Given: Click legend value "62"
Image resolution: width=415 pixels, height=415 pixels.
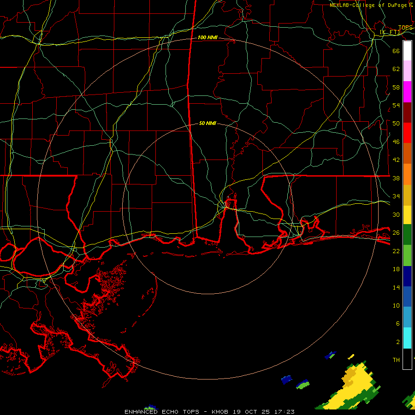Looking at the screenshot, I should [396, 69].
